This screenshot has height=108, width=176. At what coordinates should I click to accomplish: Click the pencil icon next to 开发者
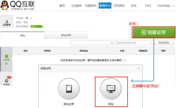31,18
